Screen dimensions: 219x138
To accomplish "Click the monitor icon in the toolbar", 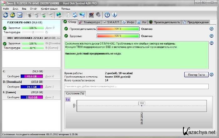I will [x=91, y=15].
